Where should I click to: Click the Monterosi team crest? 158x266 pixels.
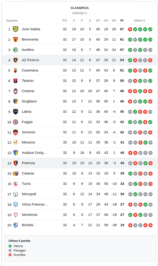click(x=16, y=215)
